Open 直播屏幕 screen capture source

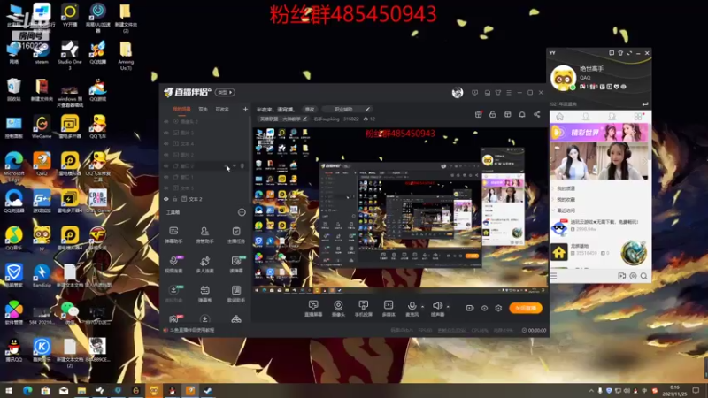313,309
